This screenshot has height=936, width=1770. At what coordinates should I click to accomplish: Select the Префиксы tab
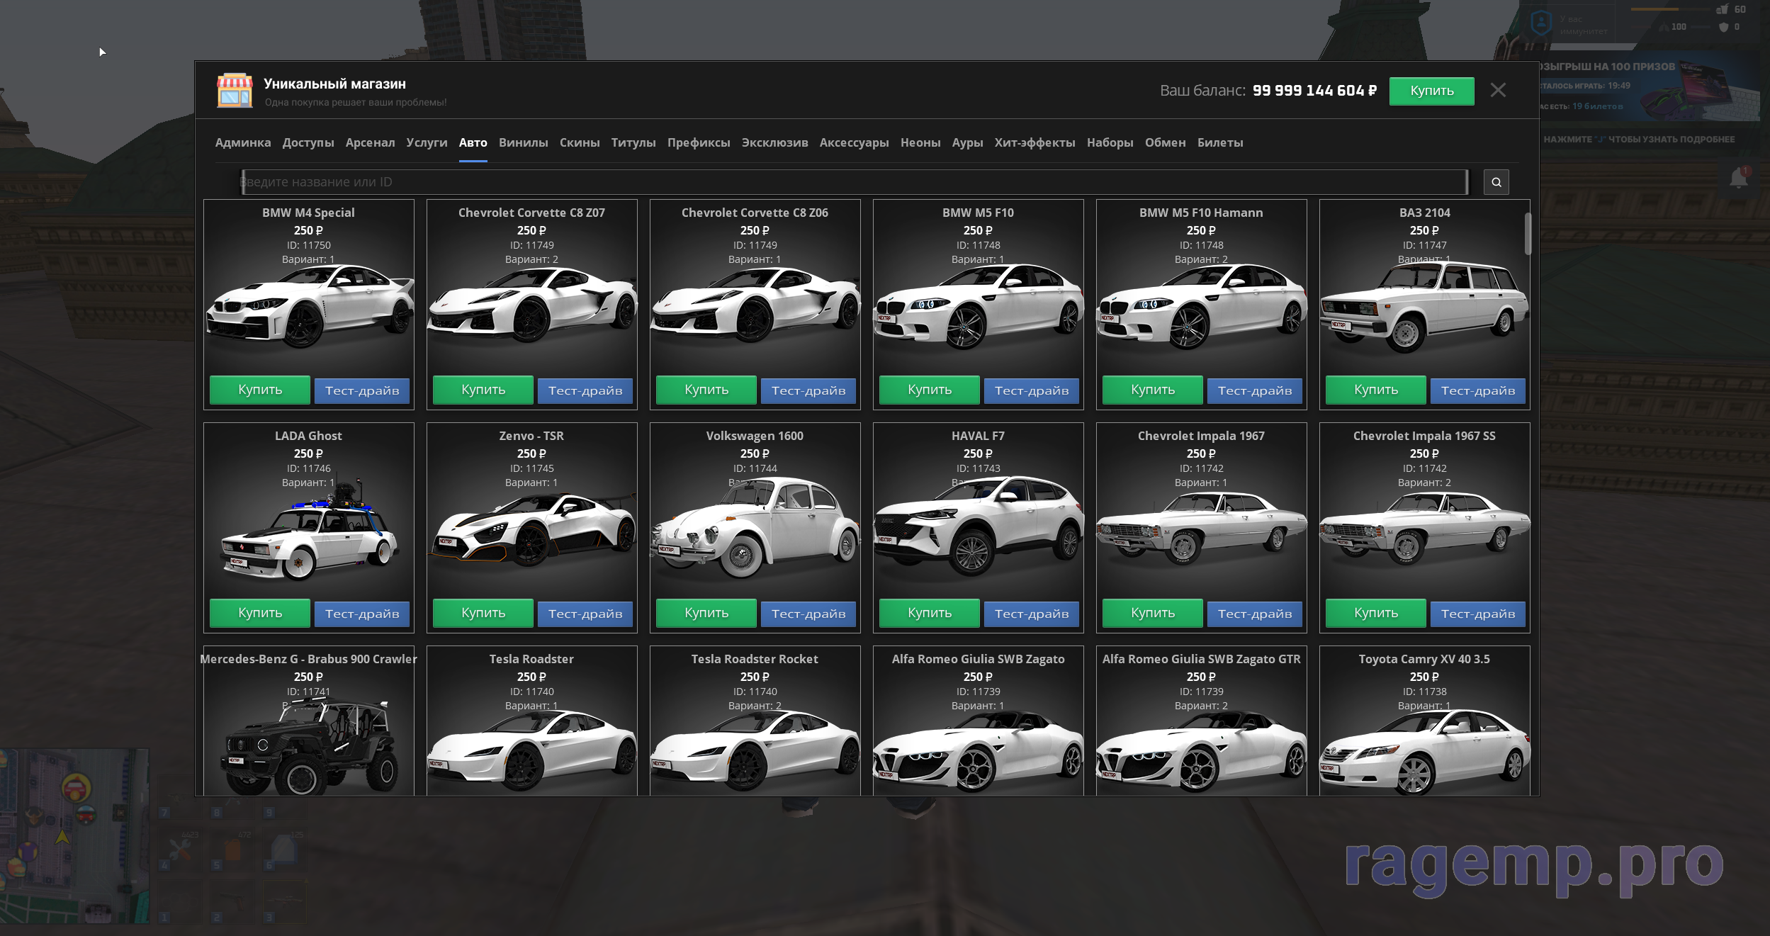[x=699, y=142]
